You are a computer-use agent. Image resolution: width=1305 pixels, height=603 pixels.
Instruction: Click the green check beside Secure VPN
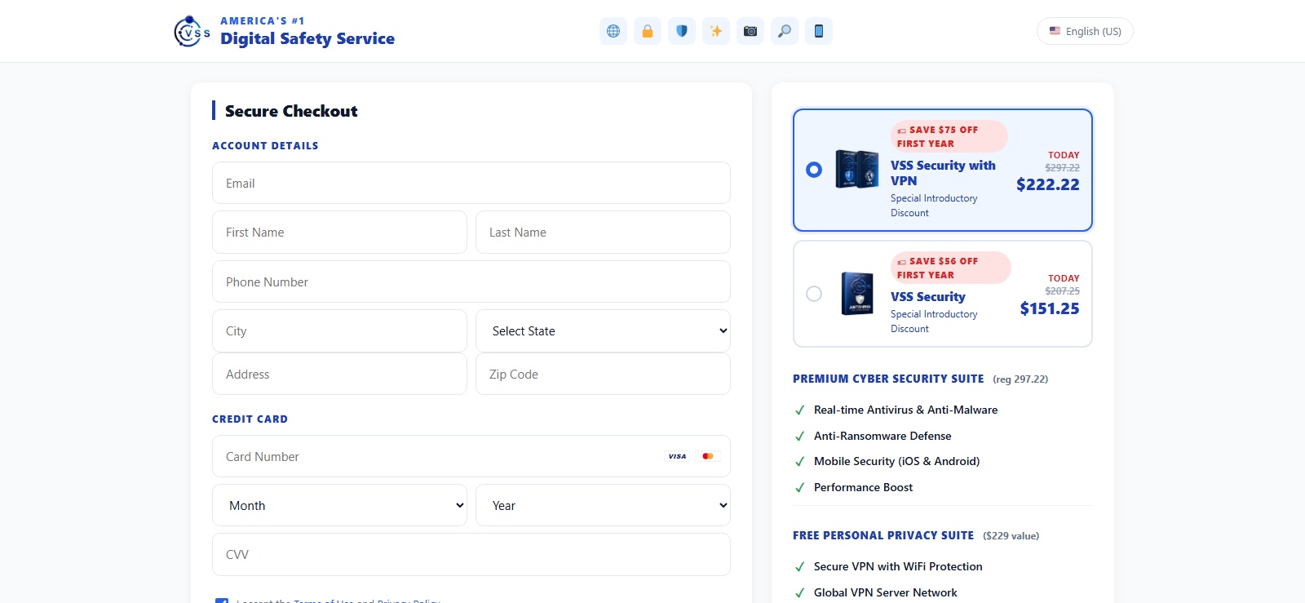pyautogui.click(x=799, y=567)
